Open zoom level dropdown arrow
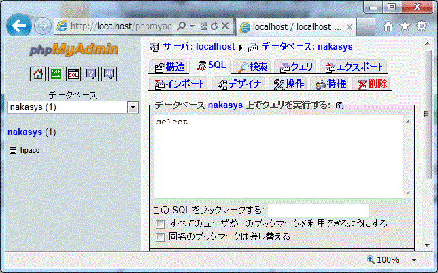Screen dimensions: 438x273 (414, 260)
